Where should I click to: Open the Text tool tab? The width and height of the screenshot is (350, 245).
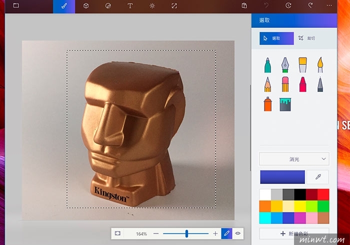130,6
